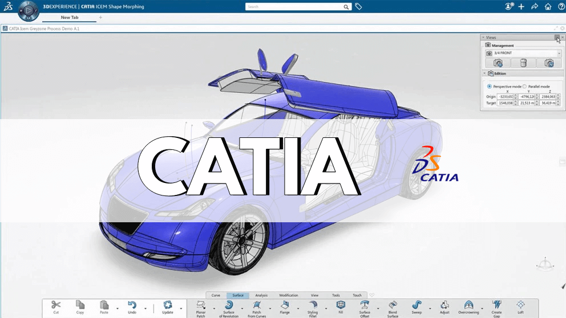This screenshot has height=318, width=566.
Task: Click the Origin X value field
Action: [x=506, y=97]
